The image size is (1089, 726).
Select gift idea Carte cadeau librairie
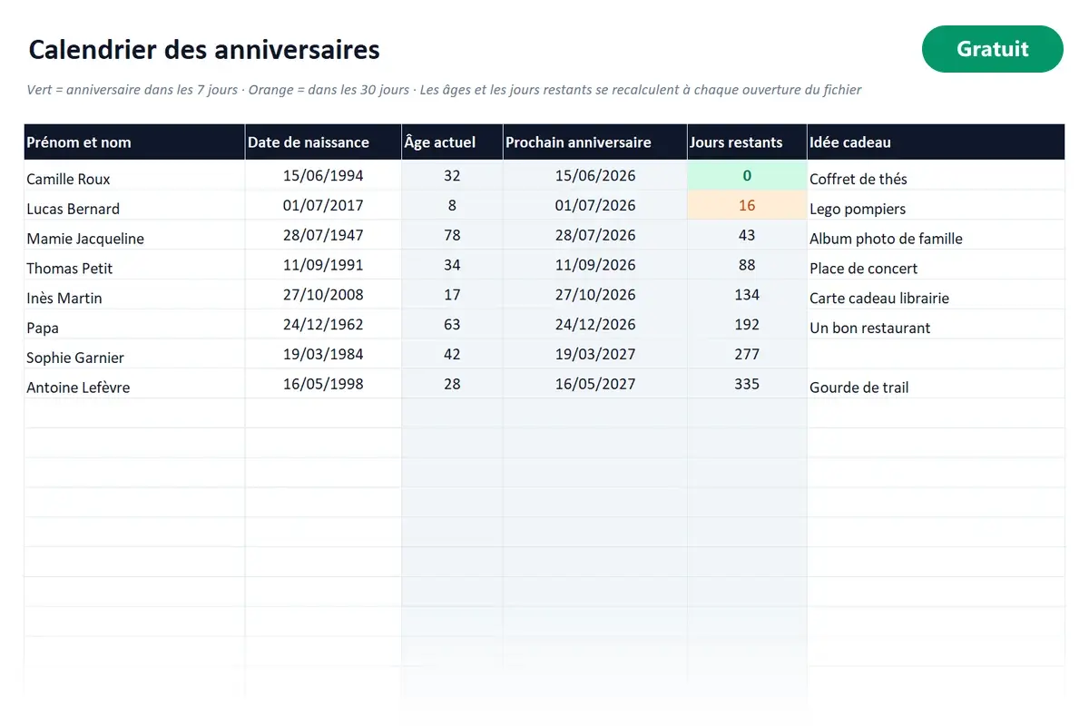point(936,295)
